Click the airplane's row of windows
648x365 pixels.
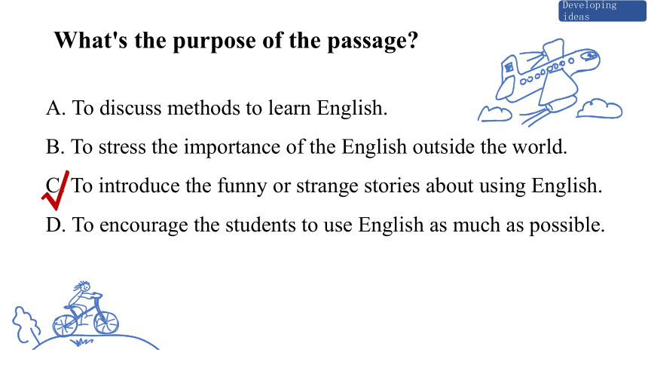pyautogui.click(x=546, y=71)
